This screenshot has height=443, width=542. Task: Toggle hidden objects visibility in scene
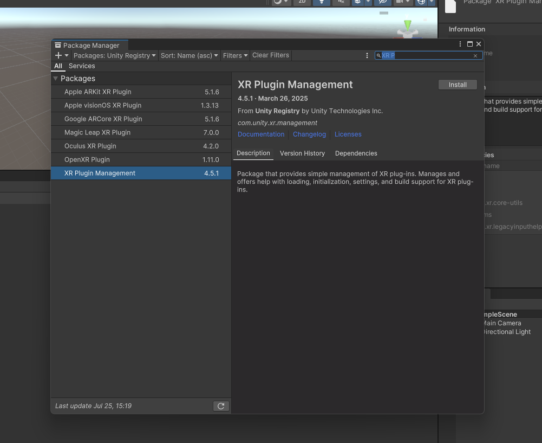[382, 2]
